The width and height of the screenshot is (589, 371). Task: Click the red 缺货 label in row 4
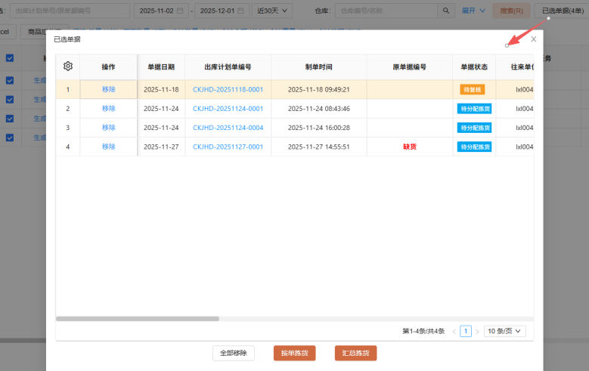click(x=409, y=147)
